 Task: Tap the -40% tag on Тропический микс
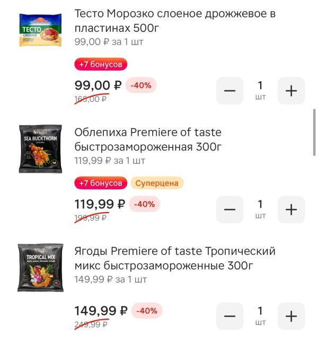tap(147, 311)
